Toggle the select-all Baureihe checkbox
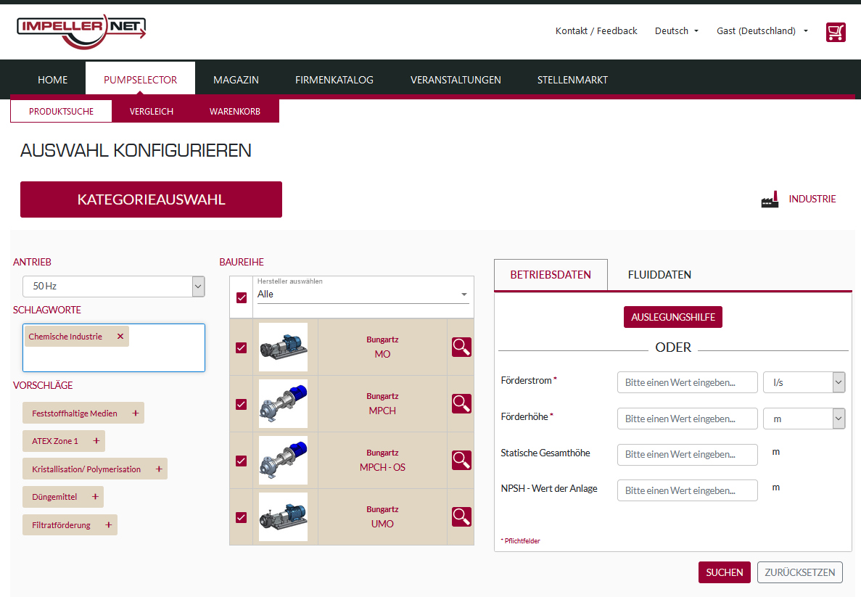The image size is (861, 597). click(x=242, y=297)
